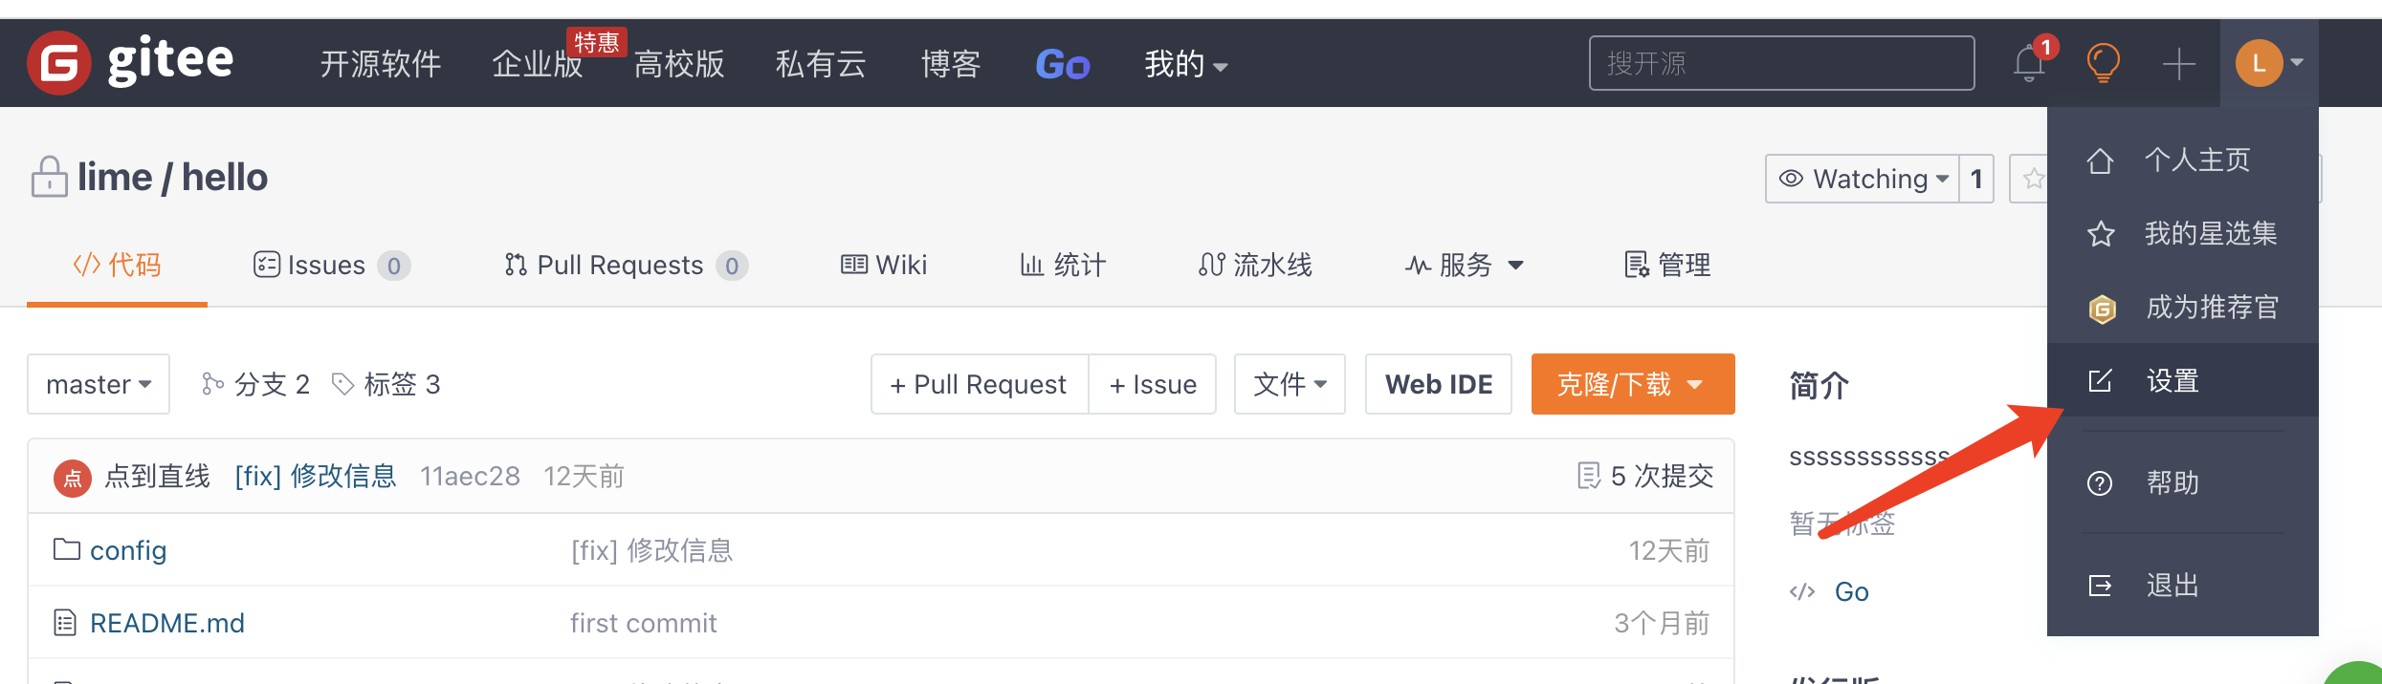Choose 帮助 in the user menu
The width and height of the screenshot is (2382, 684).
click(2183, 483)
